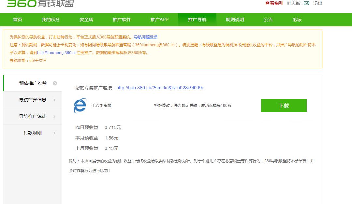This screenshot has height=204, width=352.
Task: Open the 我的积分 menu item
Action: (x=51, y=20)
